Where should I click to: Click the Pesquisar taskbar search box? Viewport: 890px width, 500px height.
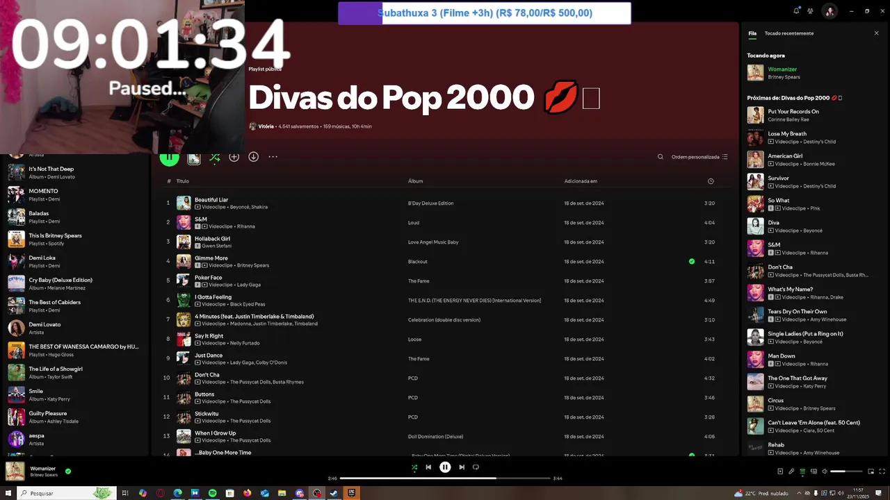(66, 493)
